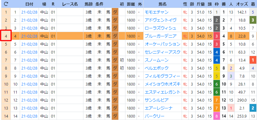Open horse link エスティエレガント
The height and width of the screenshot is (120, 257).
tap(162, 92)
